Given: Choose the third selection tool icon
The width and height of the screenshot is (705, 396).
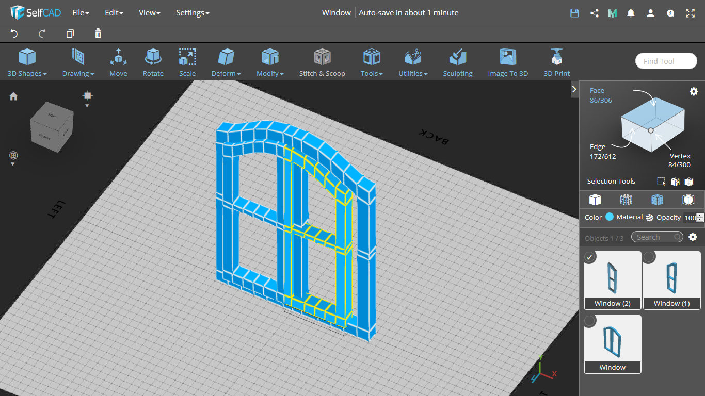Looking at the screenshot, I should coord(688,181).
